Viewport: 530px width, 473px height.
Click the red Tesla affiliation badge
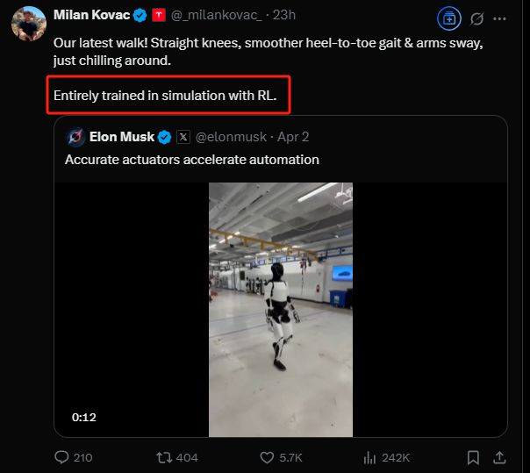tap(159, 15)
